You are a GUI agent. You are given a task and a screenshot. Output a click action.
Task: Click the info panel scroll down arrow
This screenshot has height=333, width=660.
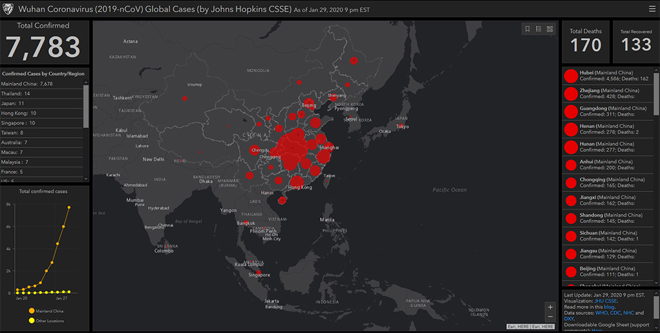656,328
